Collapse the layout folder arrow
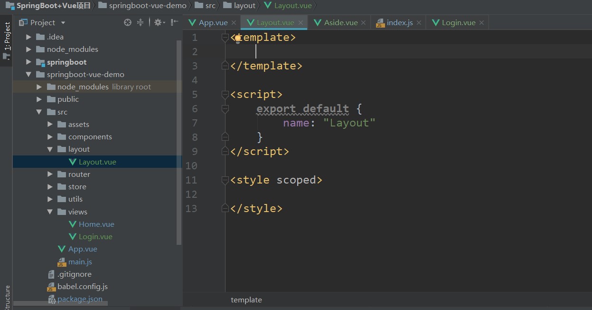Screen dimensions: 592x310 click(x=50, y=149)
